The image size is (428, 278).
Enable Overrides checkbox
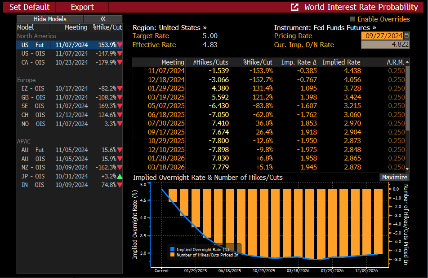point(352,19)
